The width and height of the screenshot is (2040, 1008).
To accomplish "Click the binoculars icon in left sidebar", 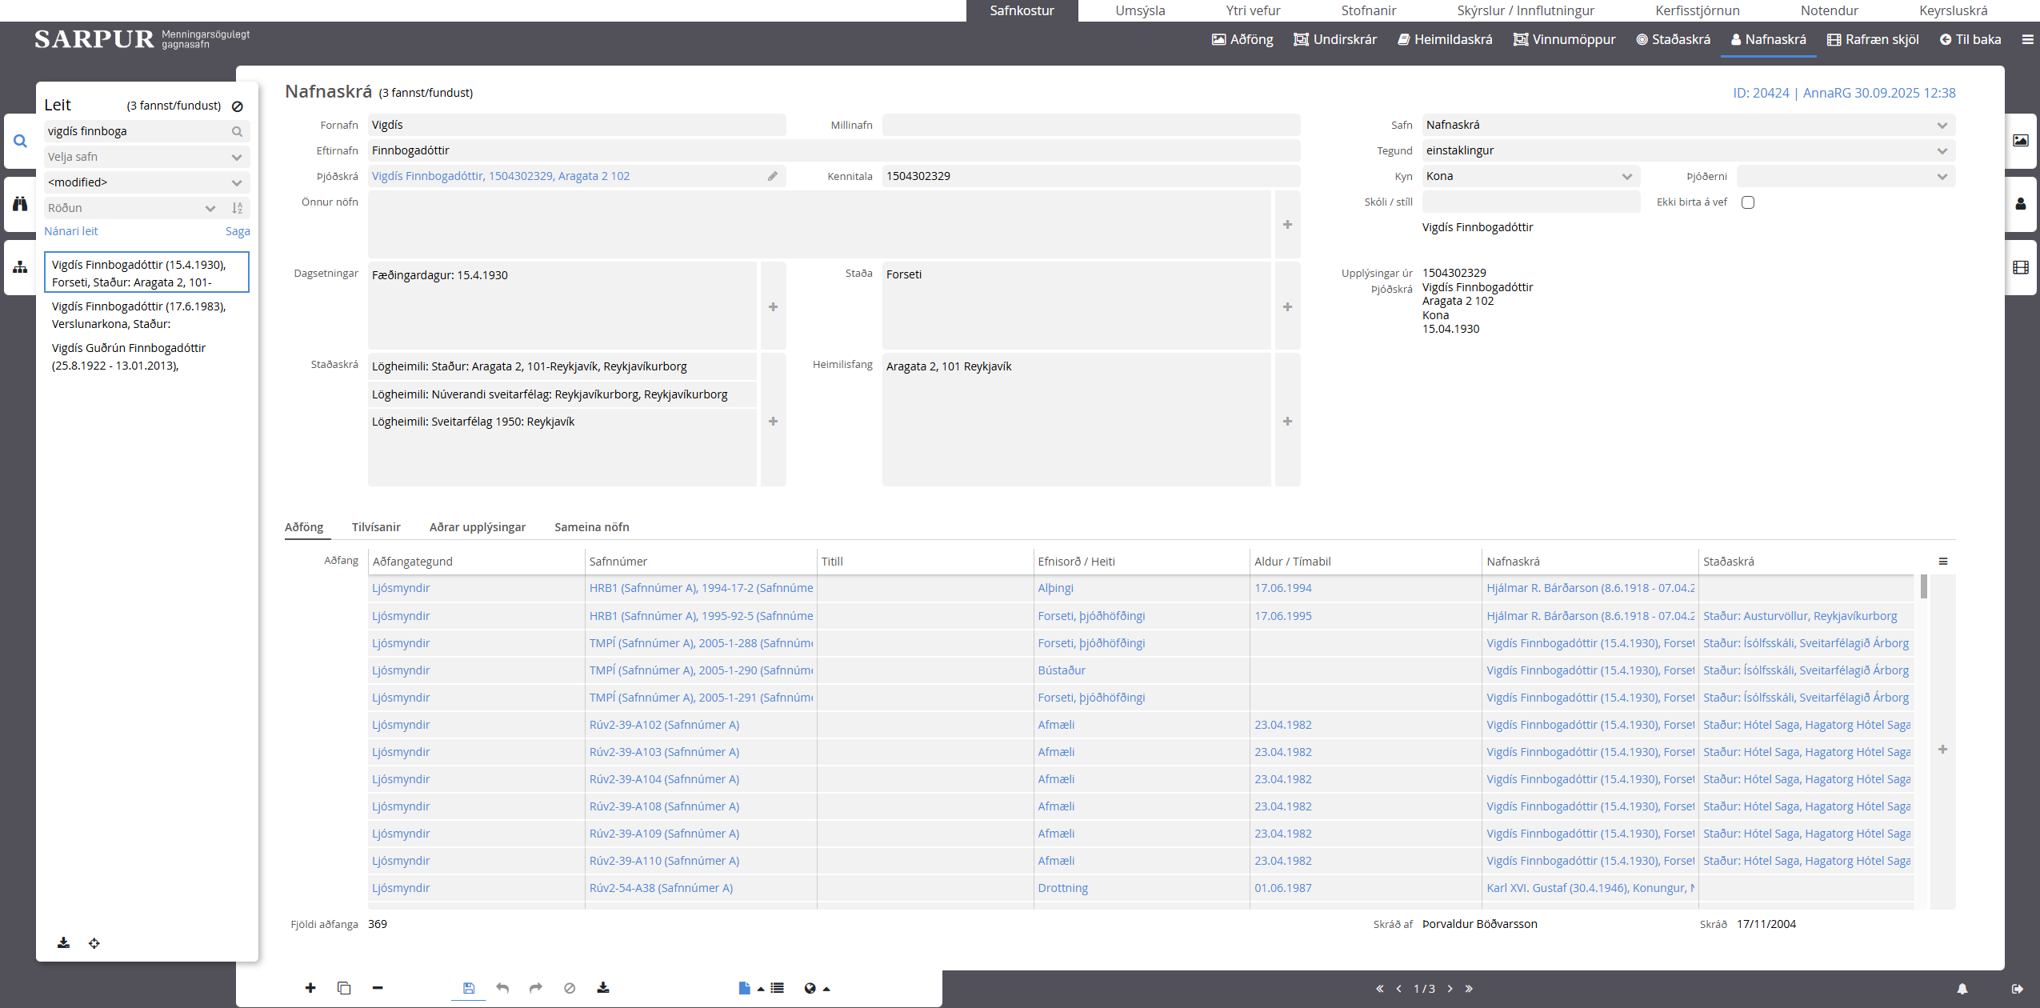I will click(20, 204).
